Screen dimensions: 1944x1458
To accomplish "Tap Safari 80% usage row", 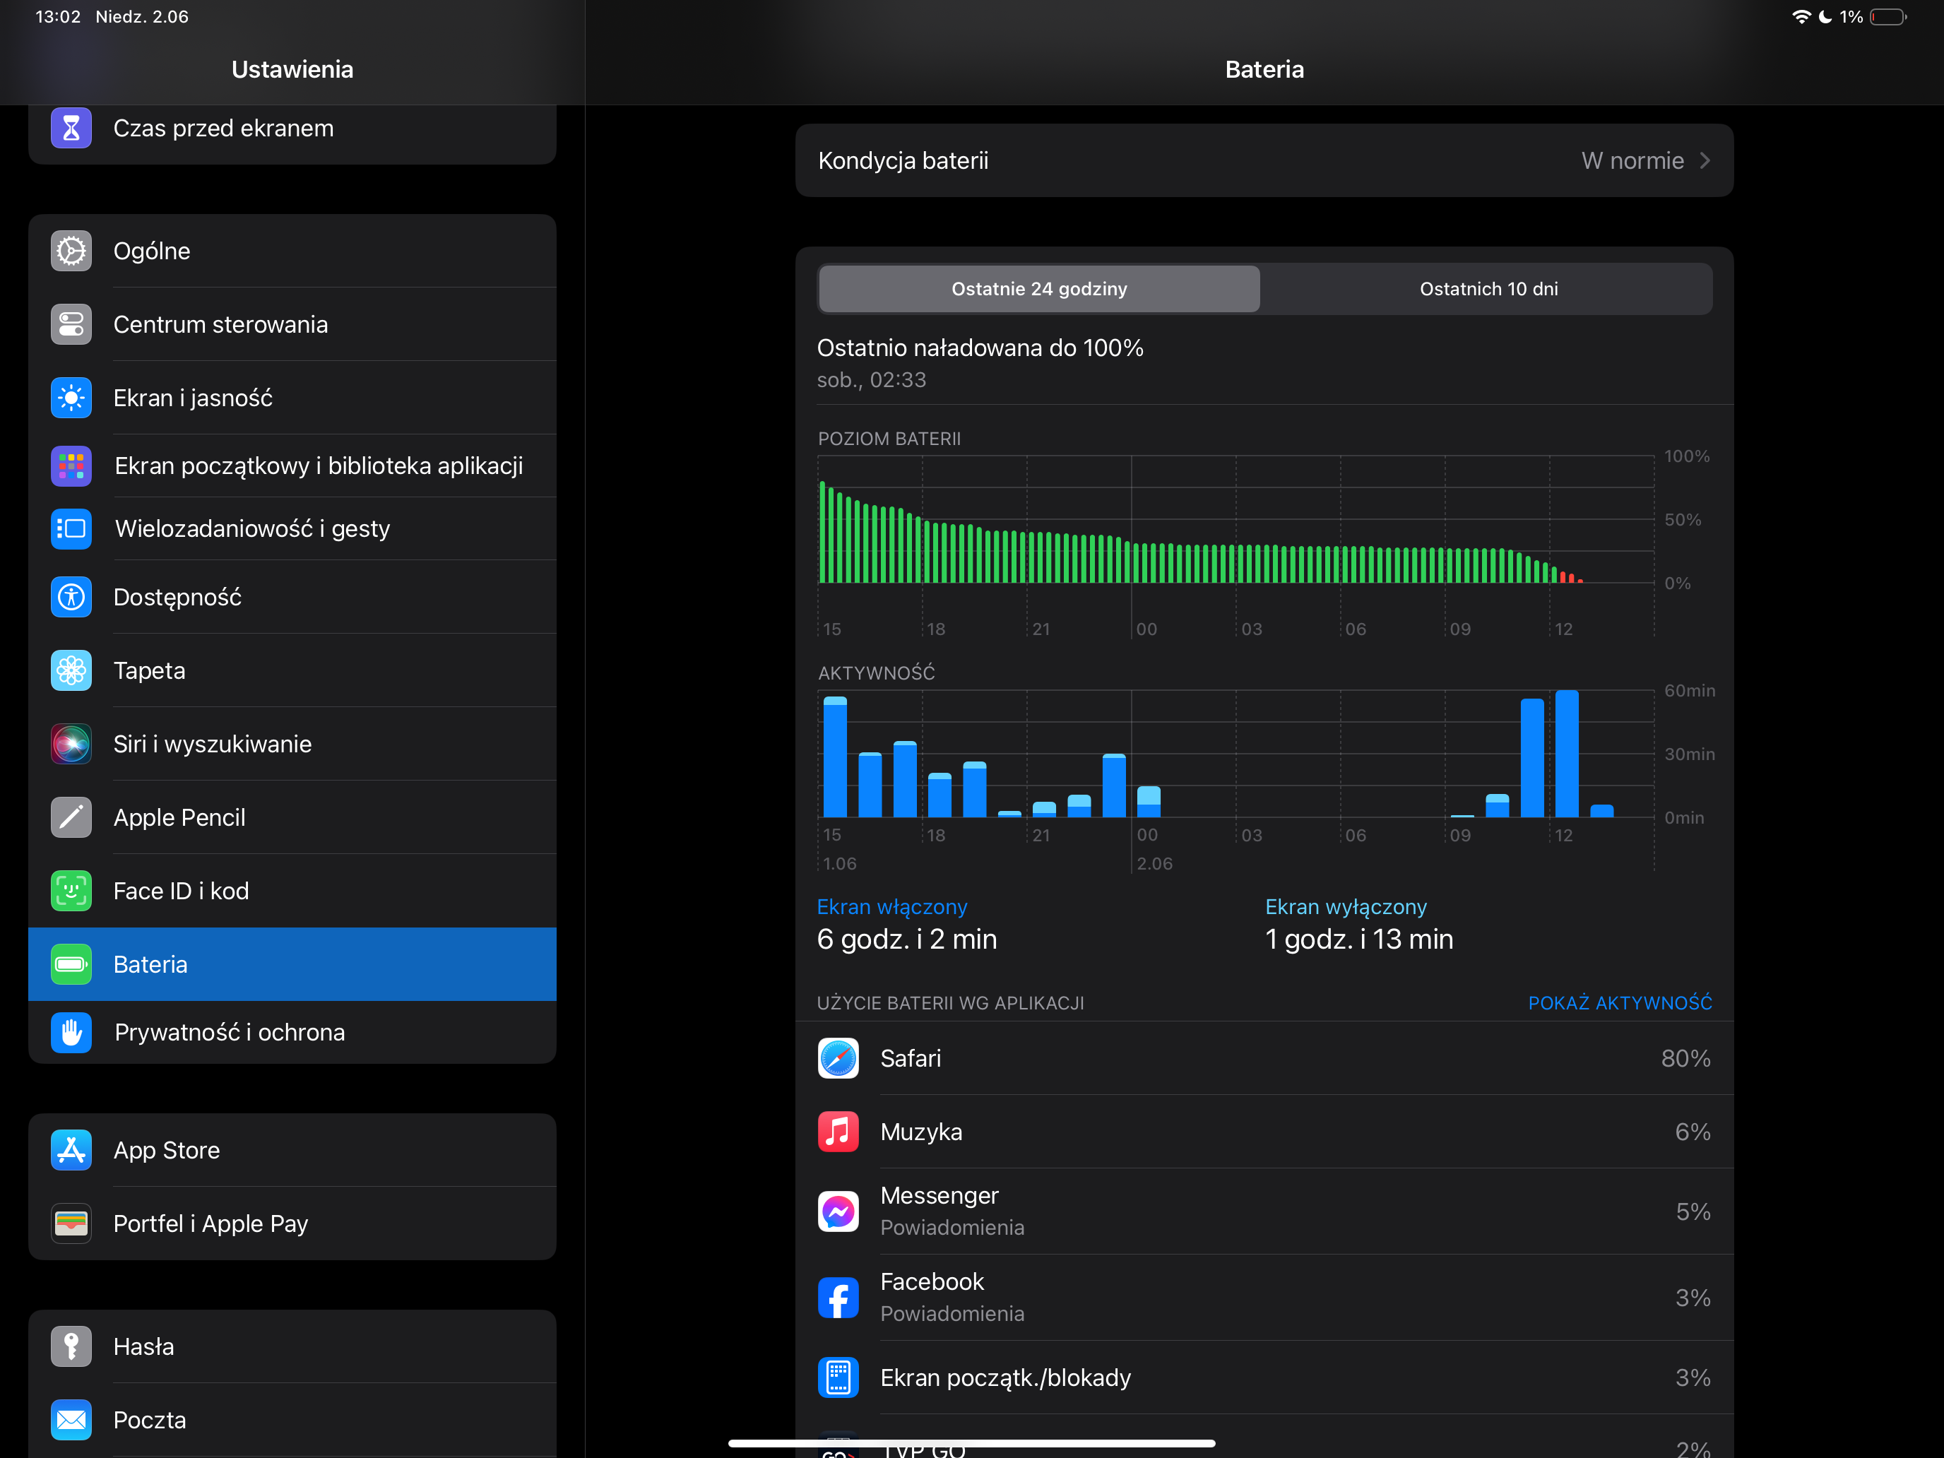I will click(1264, 1058).
